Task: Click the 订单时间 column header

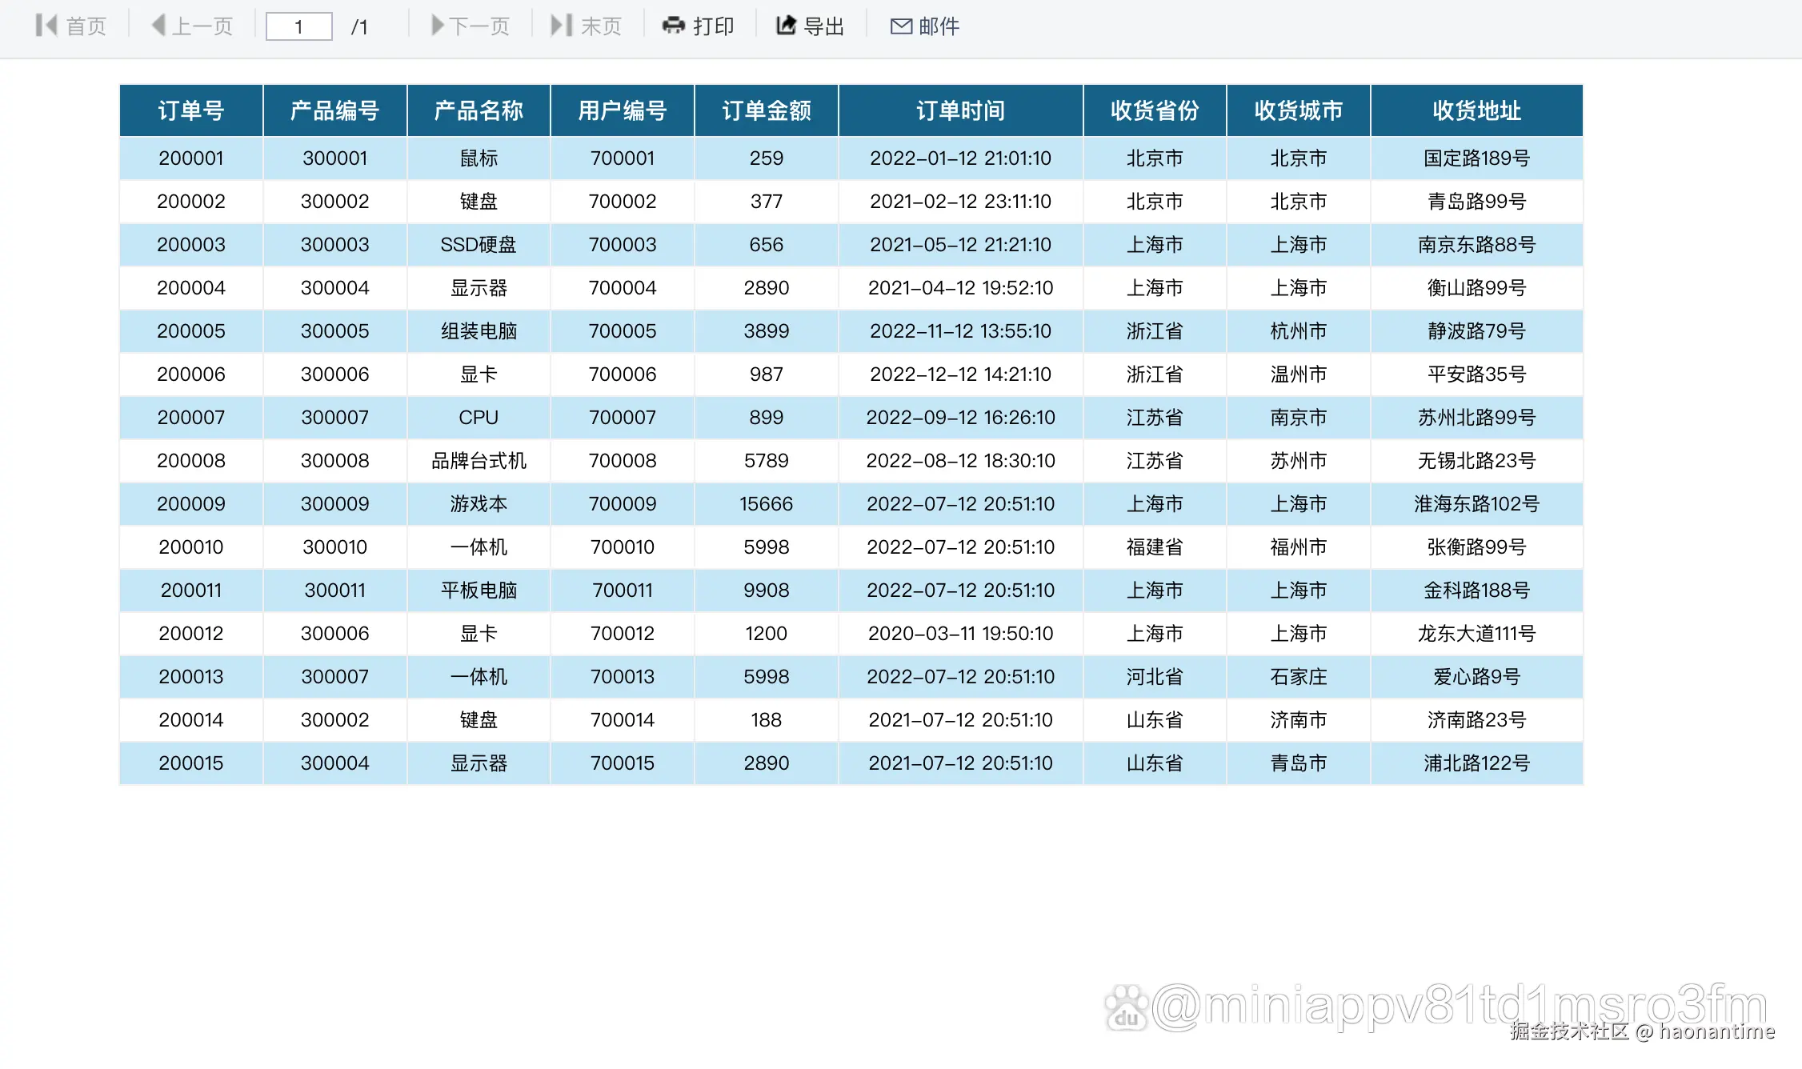Action: 960,110
